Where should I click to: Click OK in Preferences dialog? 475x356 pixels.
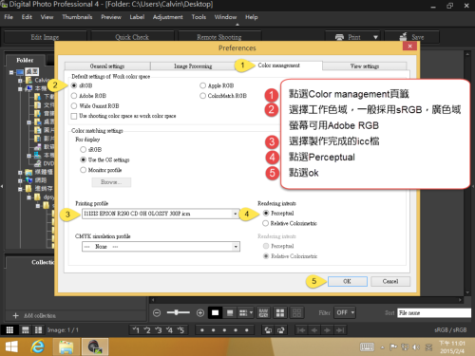348,281
